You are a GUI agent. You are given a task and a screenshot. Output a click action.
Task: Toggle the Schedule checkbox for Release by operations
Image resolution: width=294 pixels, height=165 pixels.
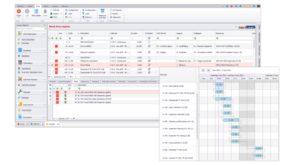149,61
